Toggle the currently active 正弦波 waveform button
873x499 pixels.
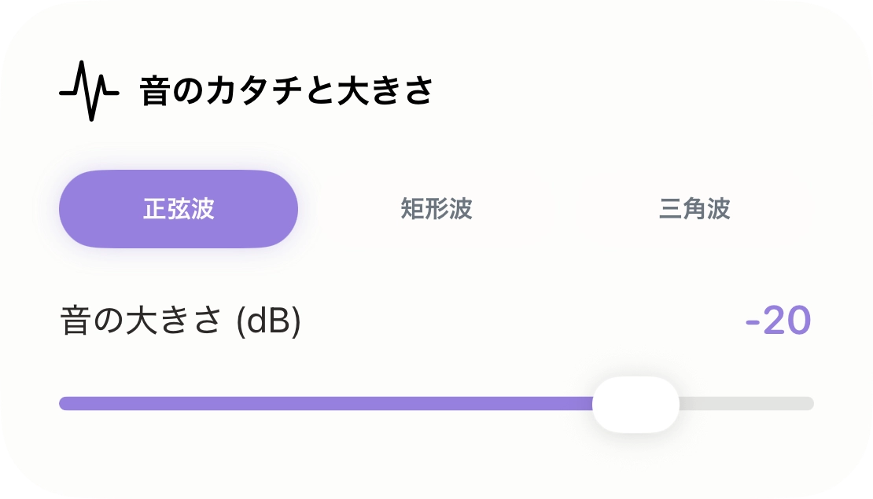178,209
